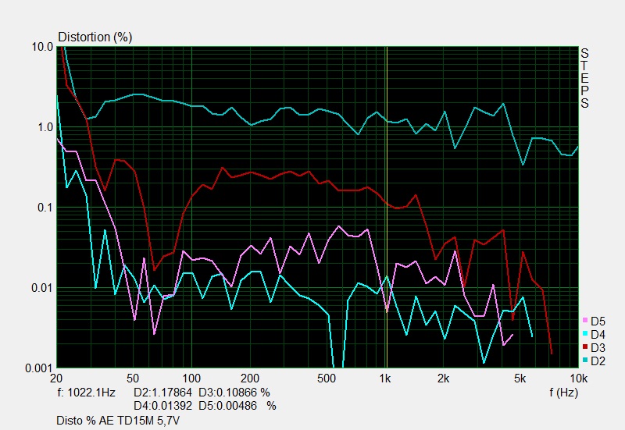Click the Disto % AE TD15M 5,7V caption

[118, 421]
